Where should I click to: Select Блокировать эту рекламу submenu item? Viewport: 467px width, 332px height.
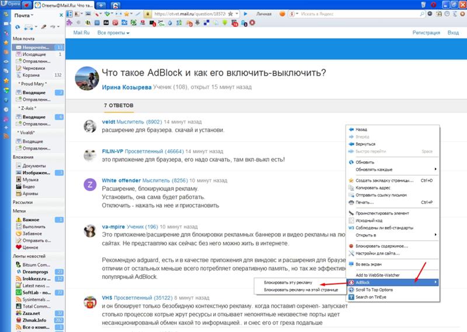pyautogui.click(x=300, y=282)
